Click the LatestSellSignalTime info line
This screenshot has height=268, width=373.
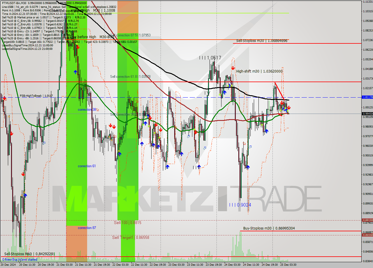click(27, 49)
